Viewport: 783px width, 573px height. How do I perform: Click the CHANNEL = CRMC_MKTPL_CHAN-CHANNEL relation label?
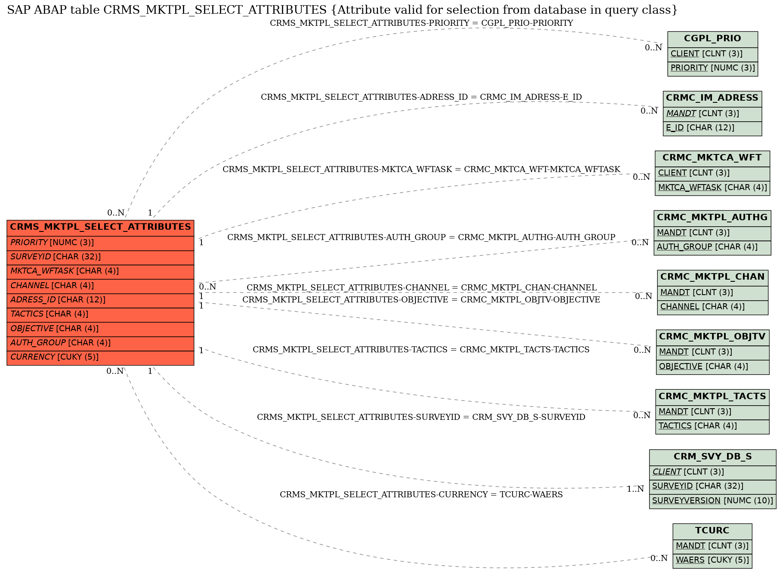(x=421, y=288)
